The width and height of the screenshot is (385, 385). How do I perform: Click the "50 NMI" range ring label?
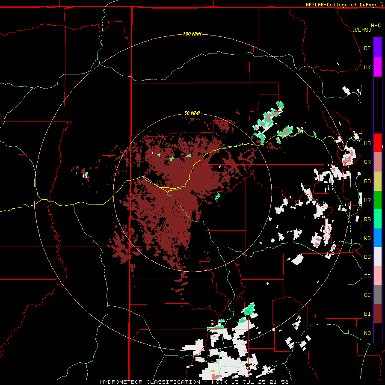pos(192,113)
